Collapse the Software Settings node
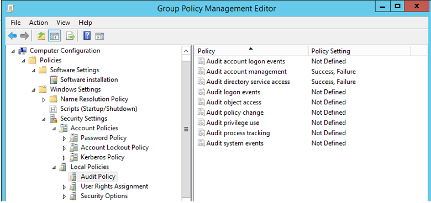This screenshot has height=203, width=431. pyautogui.click(x=34, y=71)
